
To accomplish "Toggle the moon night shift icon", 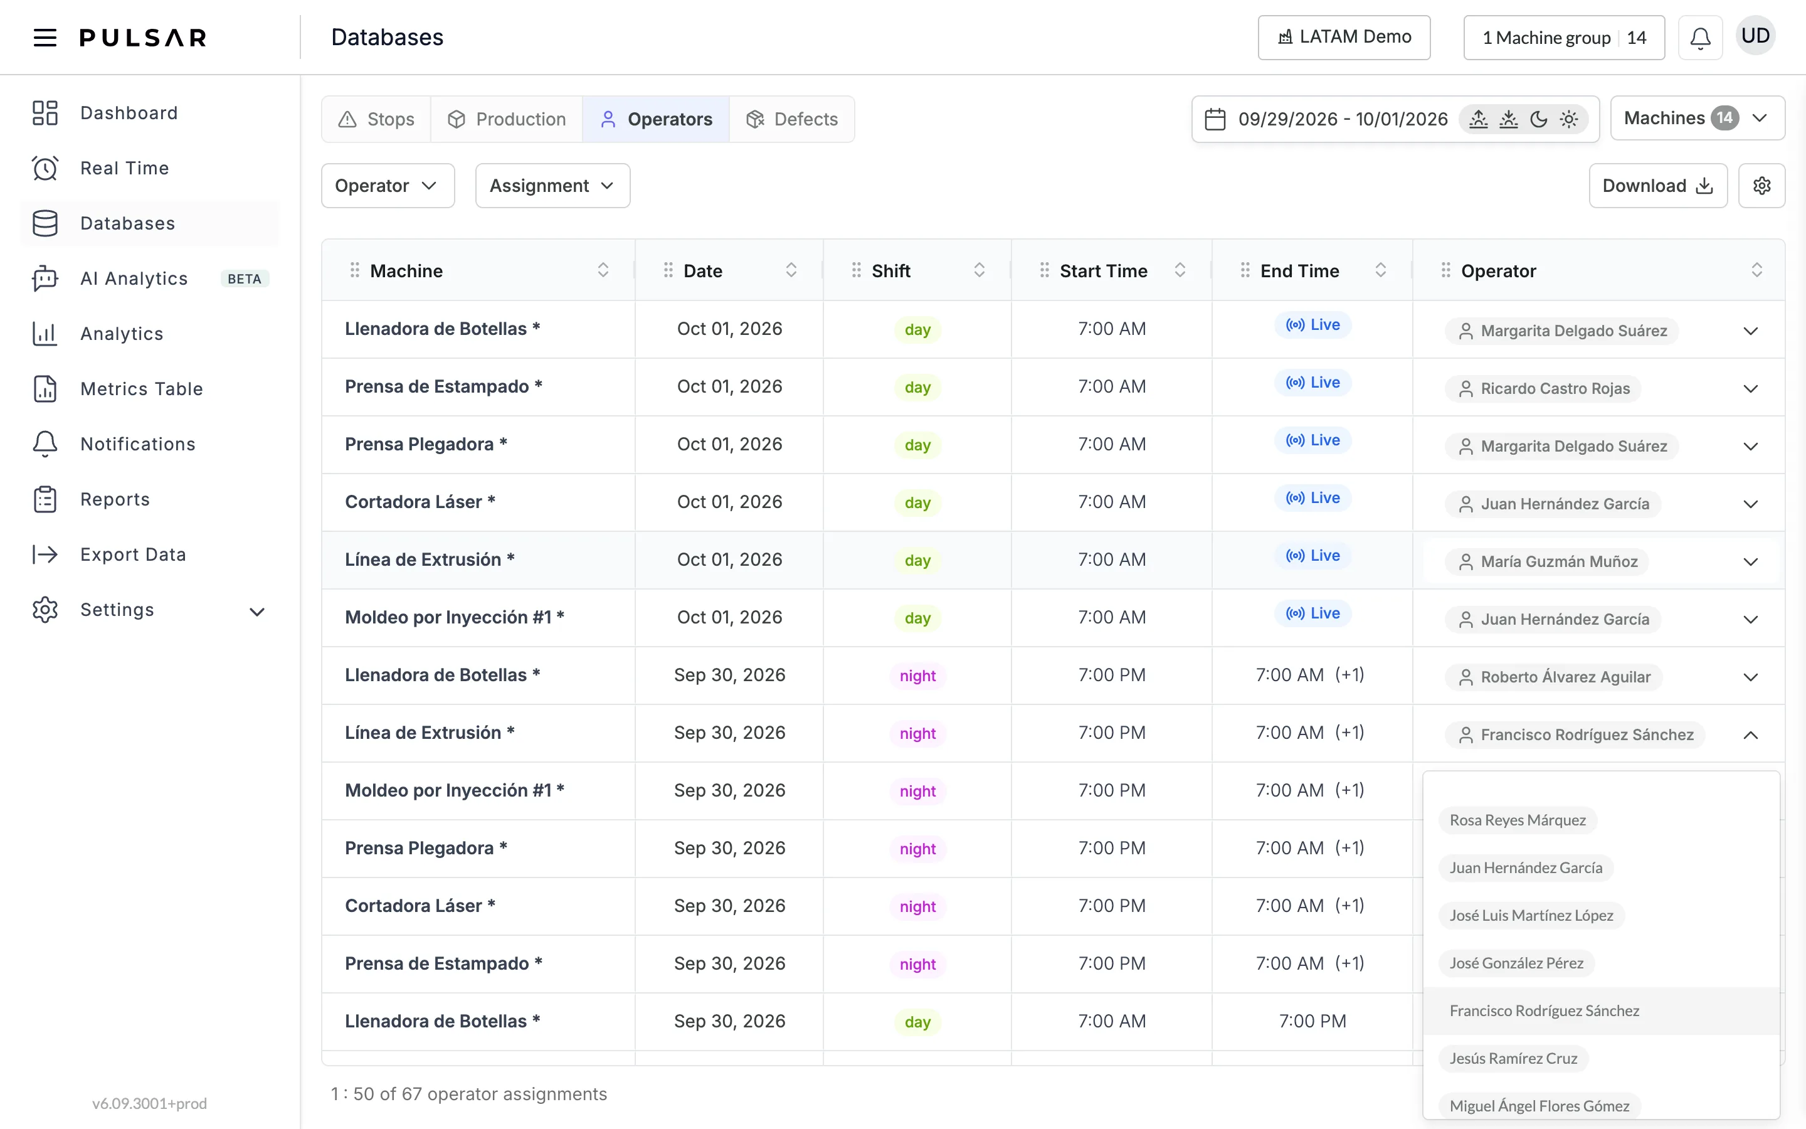I will (1538, 119).
